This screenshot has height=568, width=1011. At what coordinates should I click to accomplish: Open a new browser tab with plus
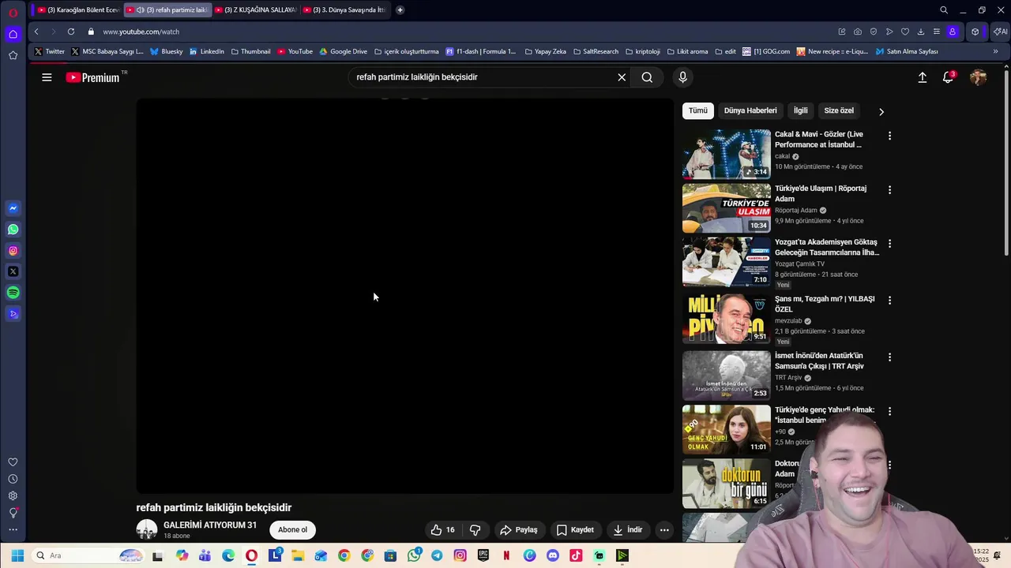tap(400, 9)
